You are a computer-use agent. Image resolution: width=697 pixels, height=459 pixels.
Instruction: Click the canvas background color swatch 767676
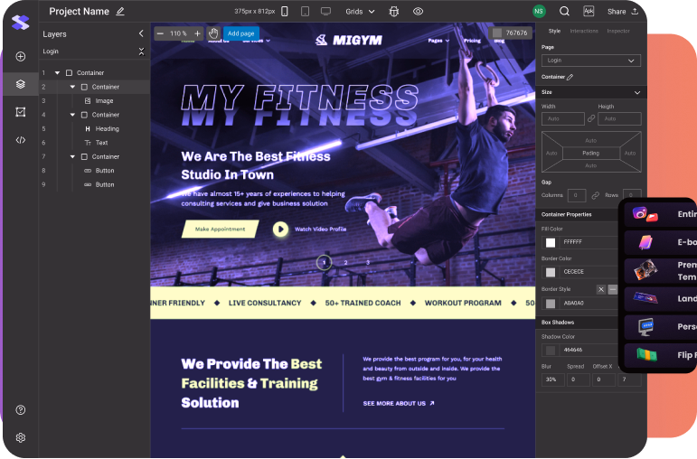tap(497, 33)
